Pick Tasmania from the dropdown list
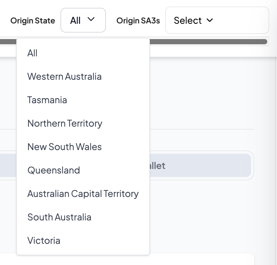Image resolution: width=277 pixels, height=265 pixels. [47, 100]
